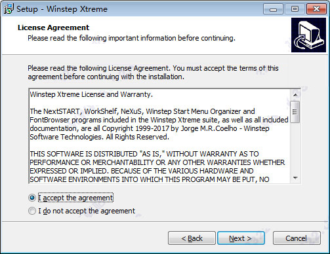Screen dimensions: 330x254
Task: Go to the previous step with Back
Action: click(x=192, y=238)
